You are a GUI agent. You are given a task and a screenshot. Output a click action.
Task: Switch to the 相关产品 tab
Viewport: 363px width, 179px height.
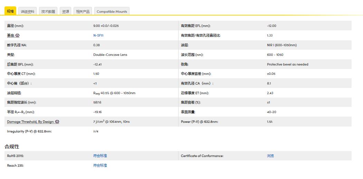[x=83, y=11]
